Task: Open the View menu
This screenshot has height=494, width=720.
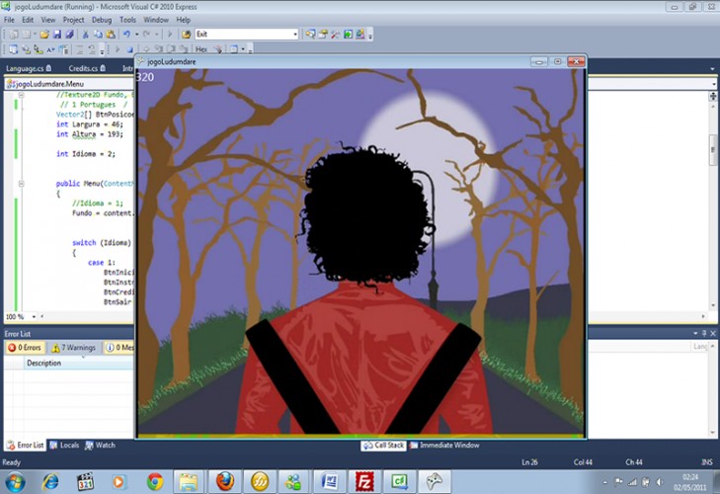Action: pos(47,20)
